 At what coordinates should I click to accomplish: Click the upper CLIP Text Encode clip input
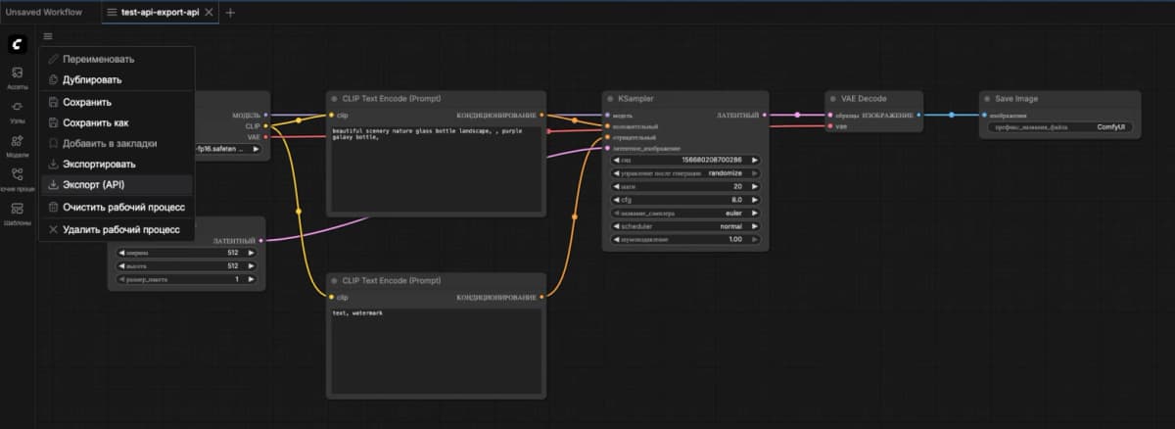(331, 116)
